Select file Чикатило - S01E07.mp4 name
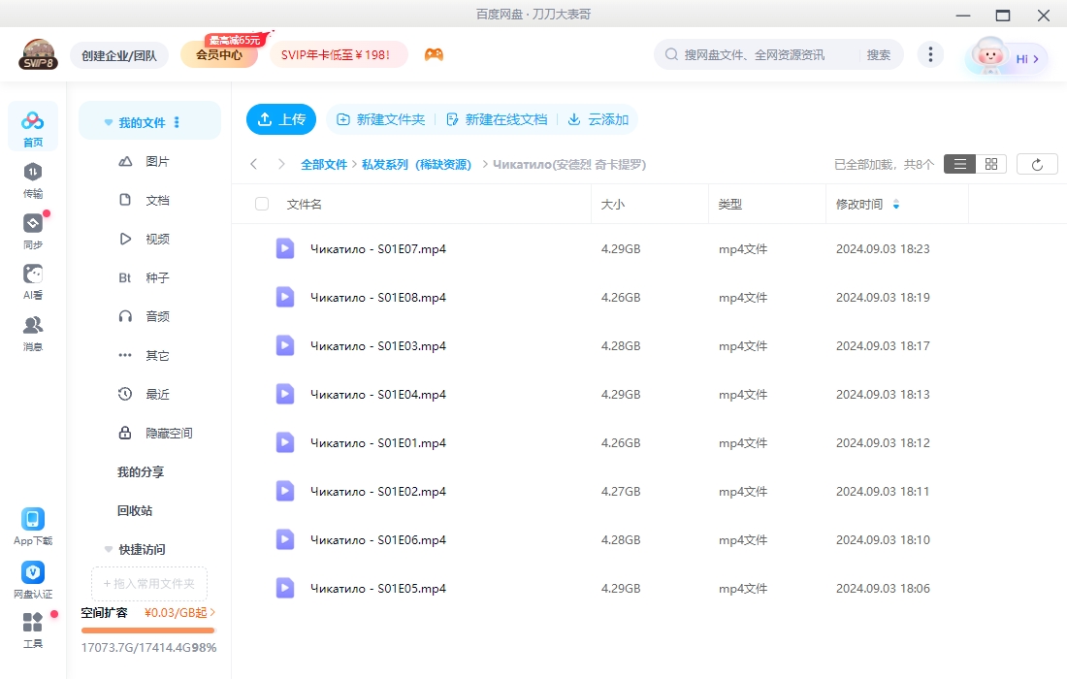Screen dimensions: 1067x679 pos(378,249)
